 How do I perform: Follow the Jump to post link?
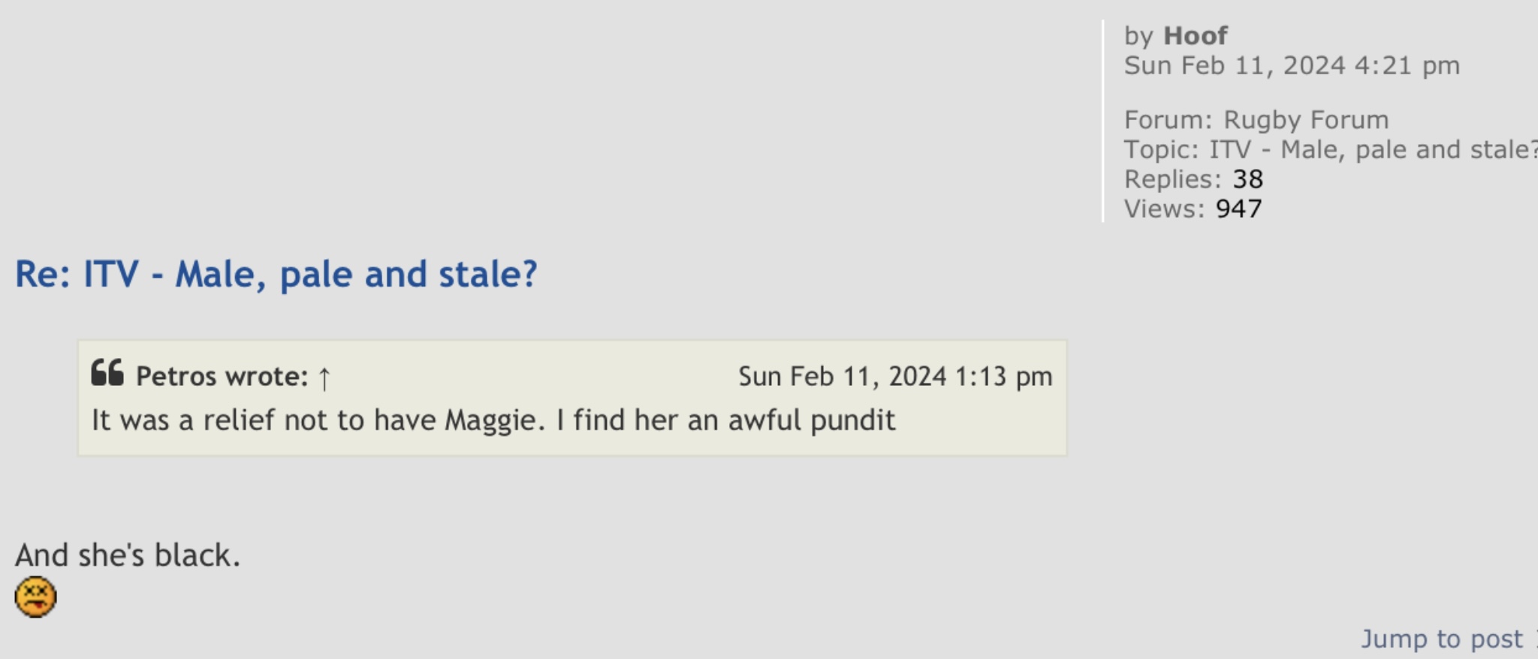pyautogui.click(x=1442, y=639)
